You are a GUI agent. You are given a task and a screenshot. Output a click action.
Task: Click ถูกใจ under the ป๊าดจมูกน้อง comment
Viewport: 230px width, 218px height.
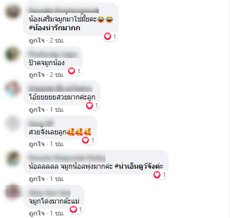click(37, 75)
